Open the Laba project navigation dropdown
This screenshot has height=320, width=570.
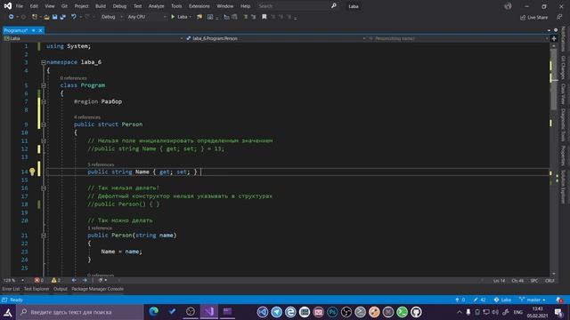pos(94,38)
